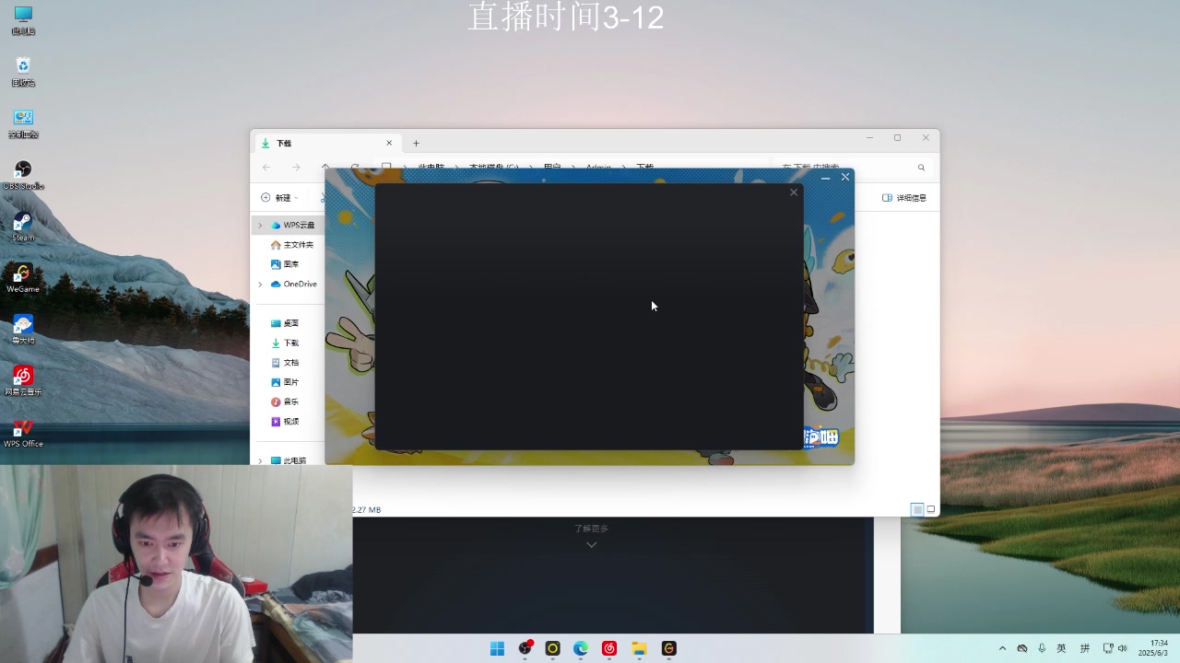The height and width of the screenshot is (663, 1180).
Task: Add a new tab in File Explorer
Action: (x=416, y=143)
